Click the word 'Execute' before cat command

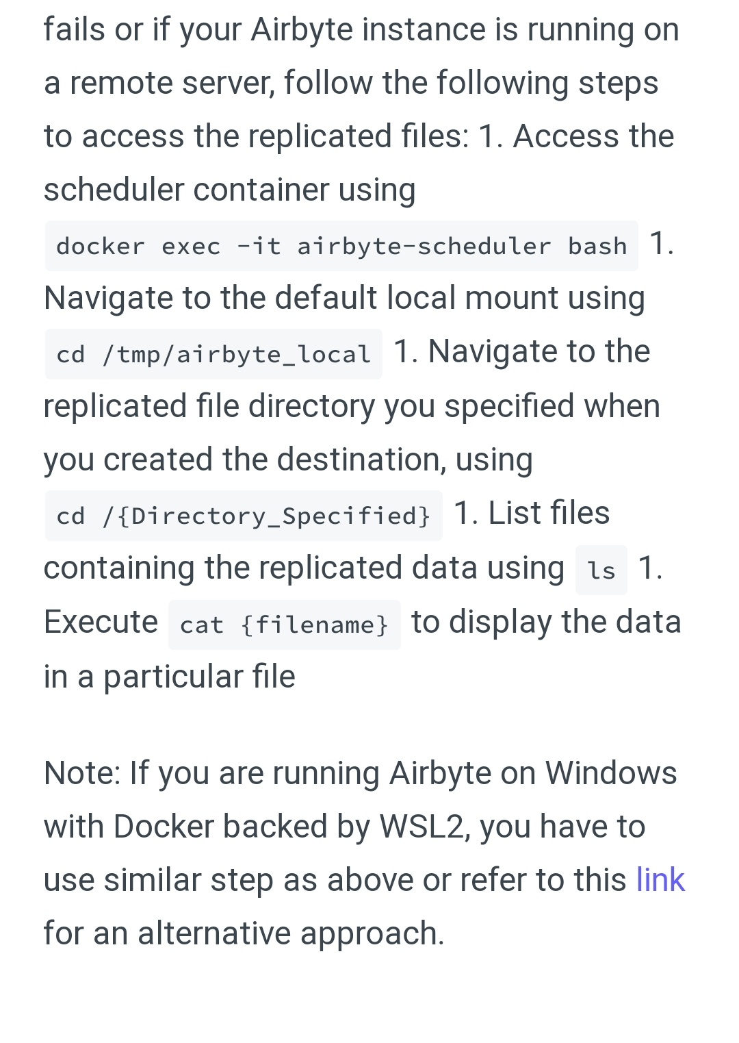[101, 623]
